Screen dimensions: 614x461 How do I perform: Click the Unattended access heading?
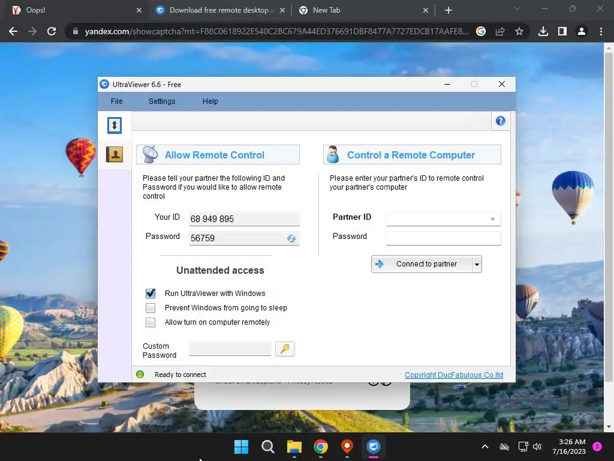[220, 270]
